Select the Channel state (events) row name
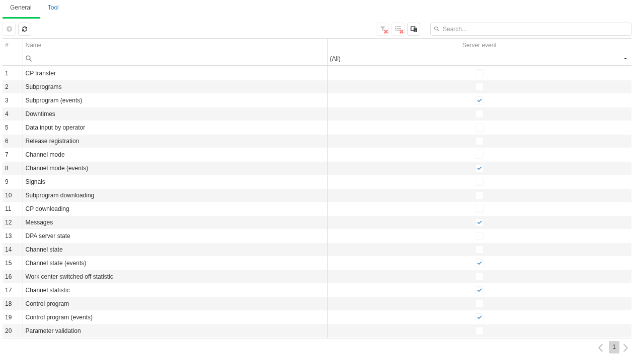 56,263
